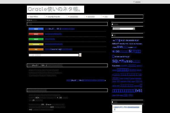Click the yellow category label button
This screenshot has width=170, height=113.
point(36,44)
